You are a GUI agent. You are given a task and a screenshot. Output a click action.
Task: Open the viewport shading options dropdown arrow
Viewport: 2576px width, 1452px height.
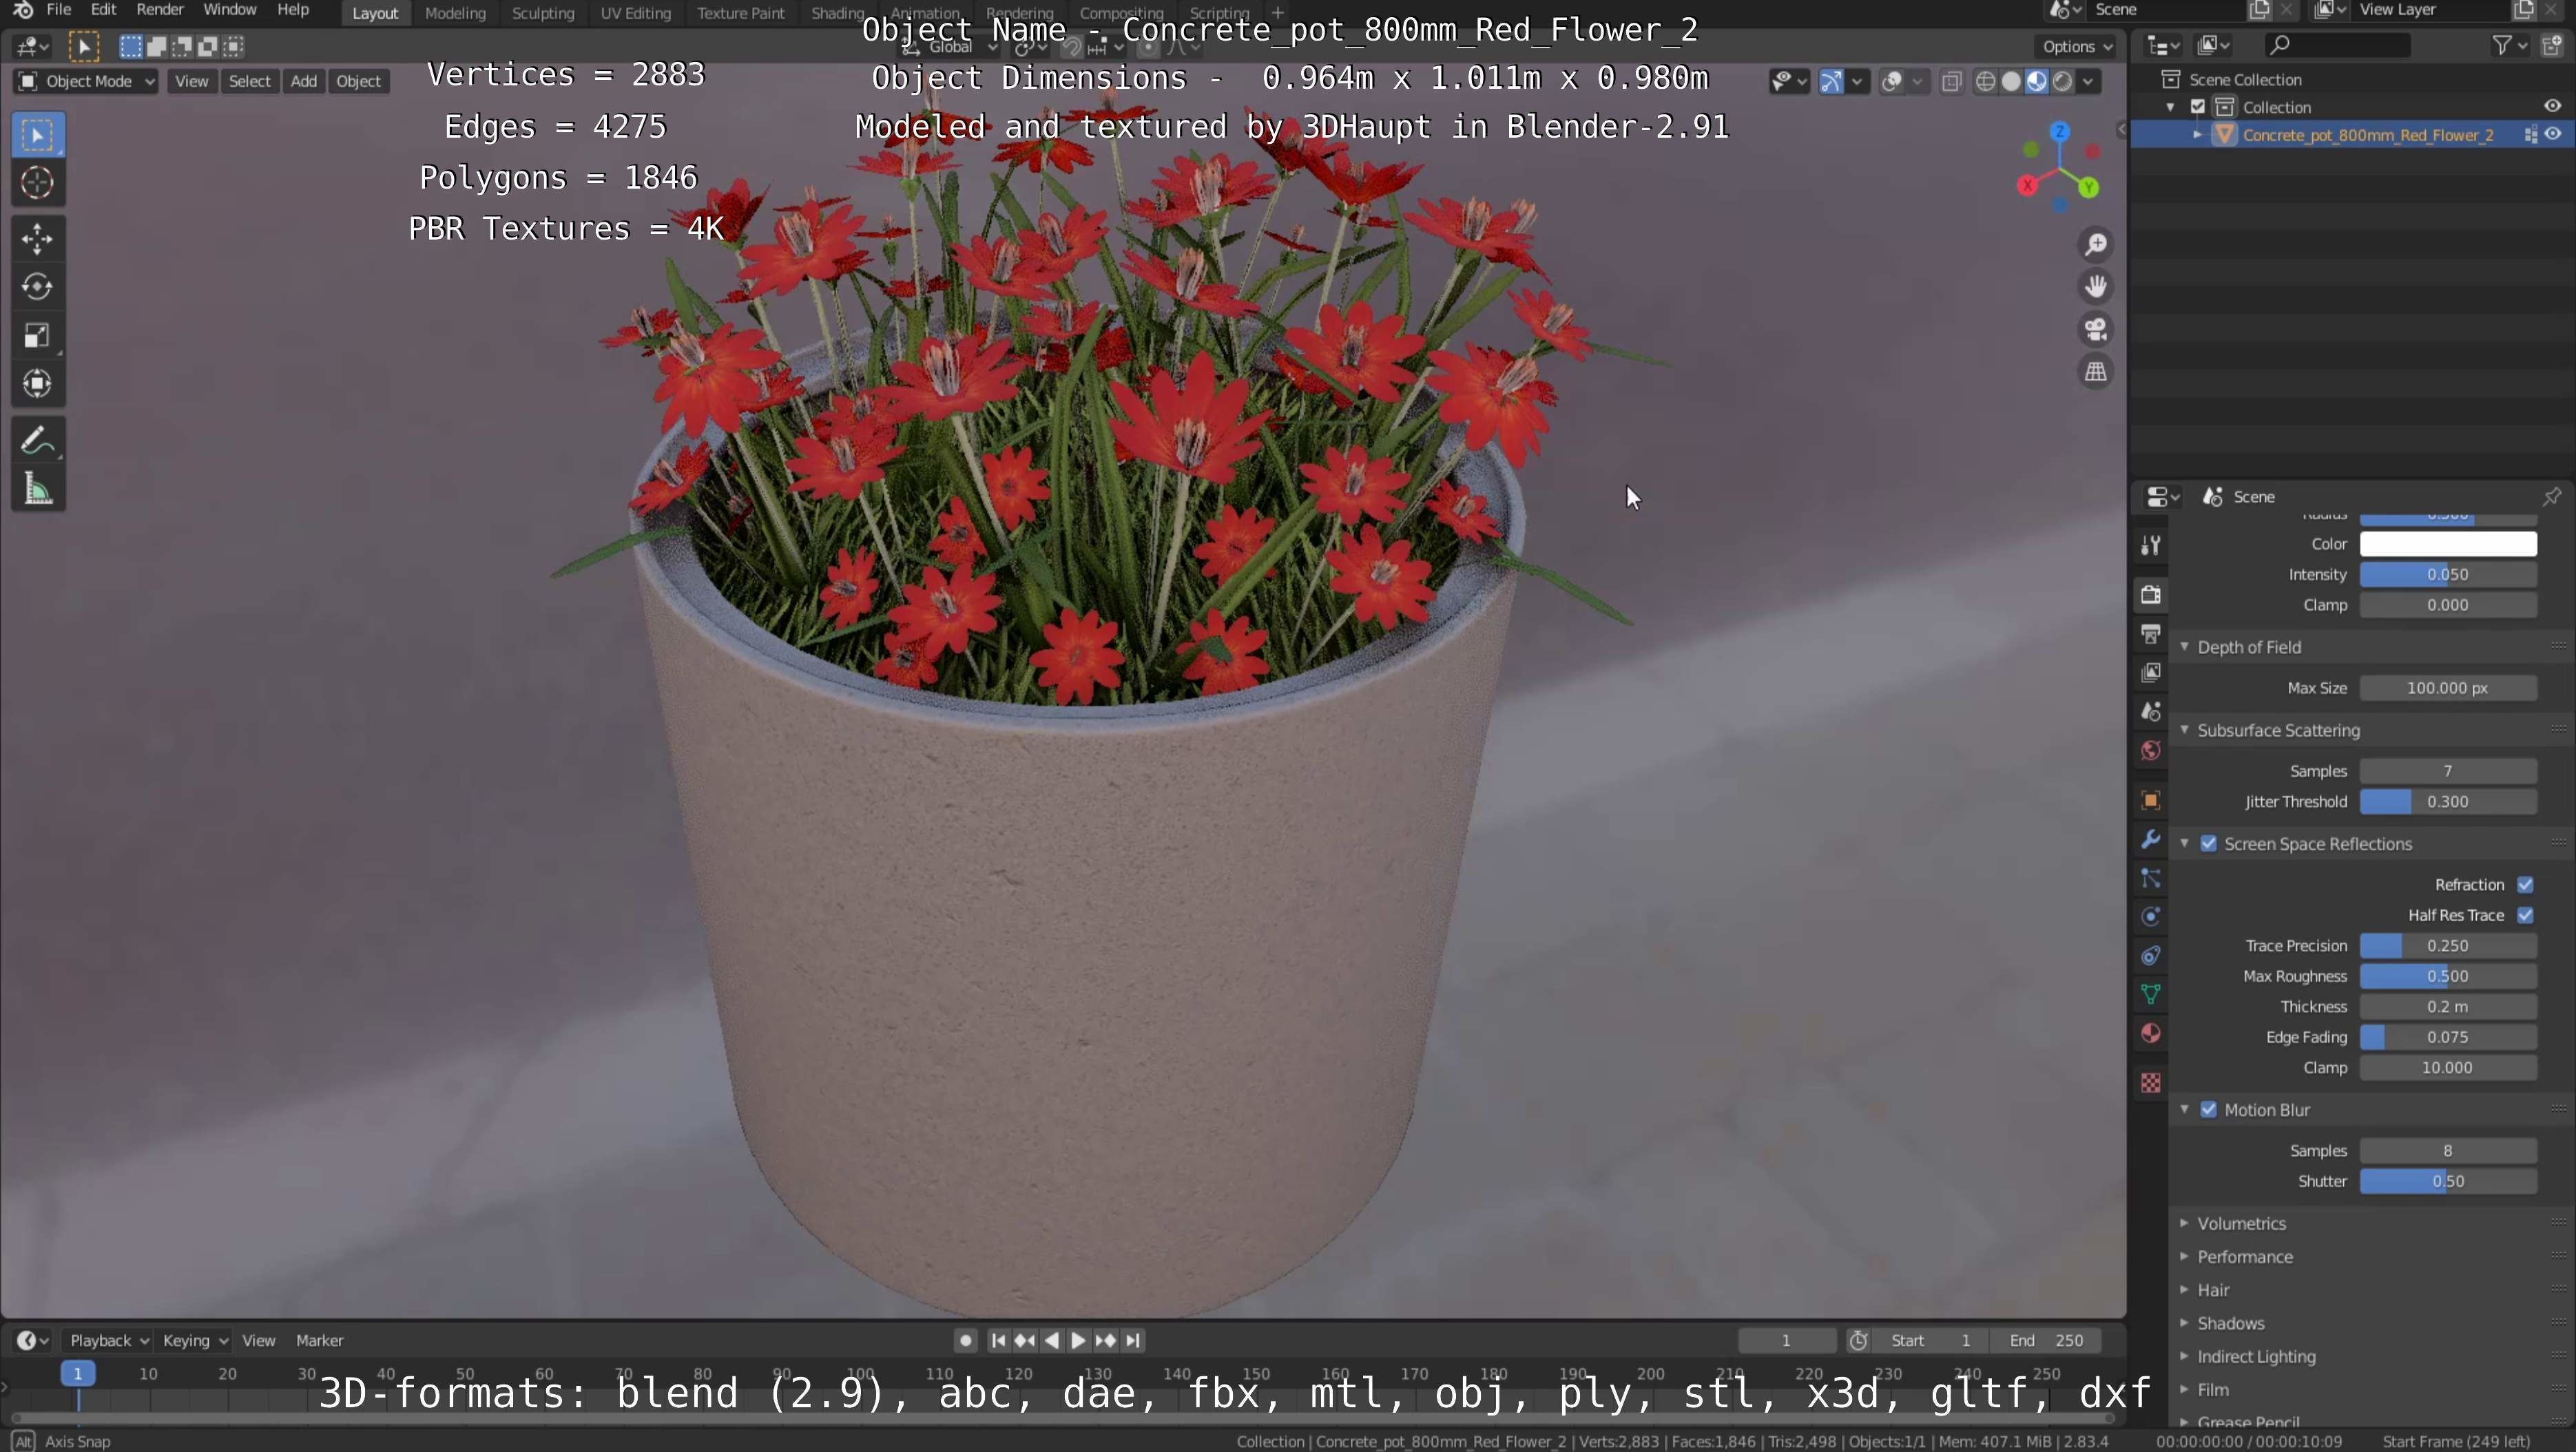point(2088,82)
